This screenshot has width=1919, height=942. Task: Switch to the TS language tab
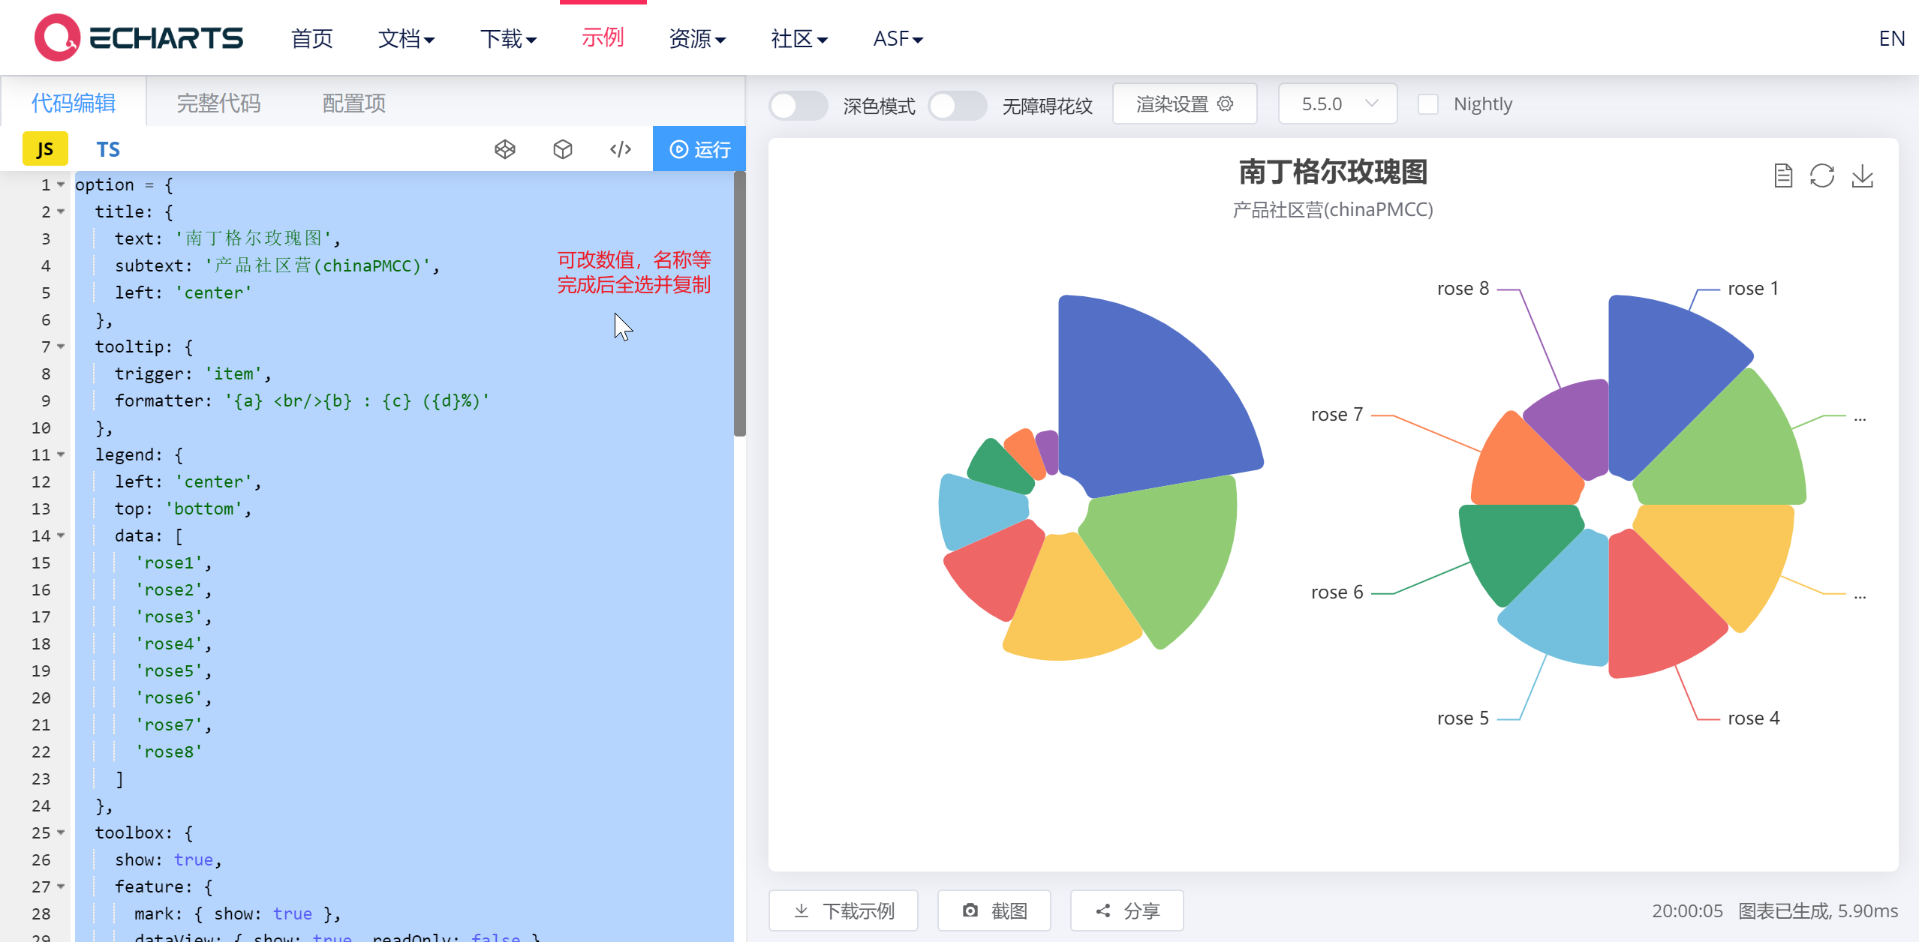(108, 149)
